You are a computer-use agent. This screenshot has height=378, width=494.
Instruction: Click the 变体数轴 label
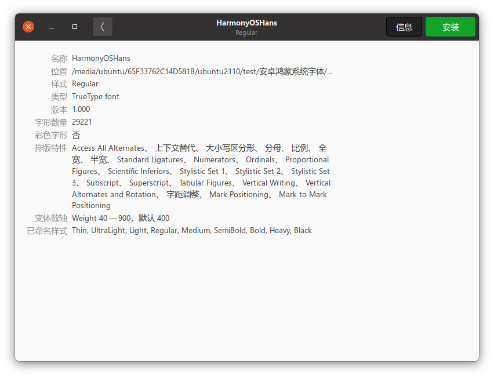51,218
